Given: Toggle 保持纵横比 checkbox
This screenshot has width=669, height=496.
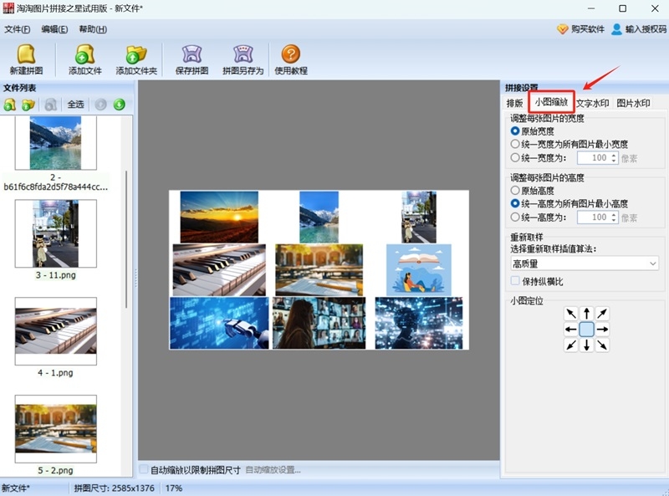Looking at the screenshot, I should click(x=515, y=281).
